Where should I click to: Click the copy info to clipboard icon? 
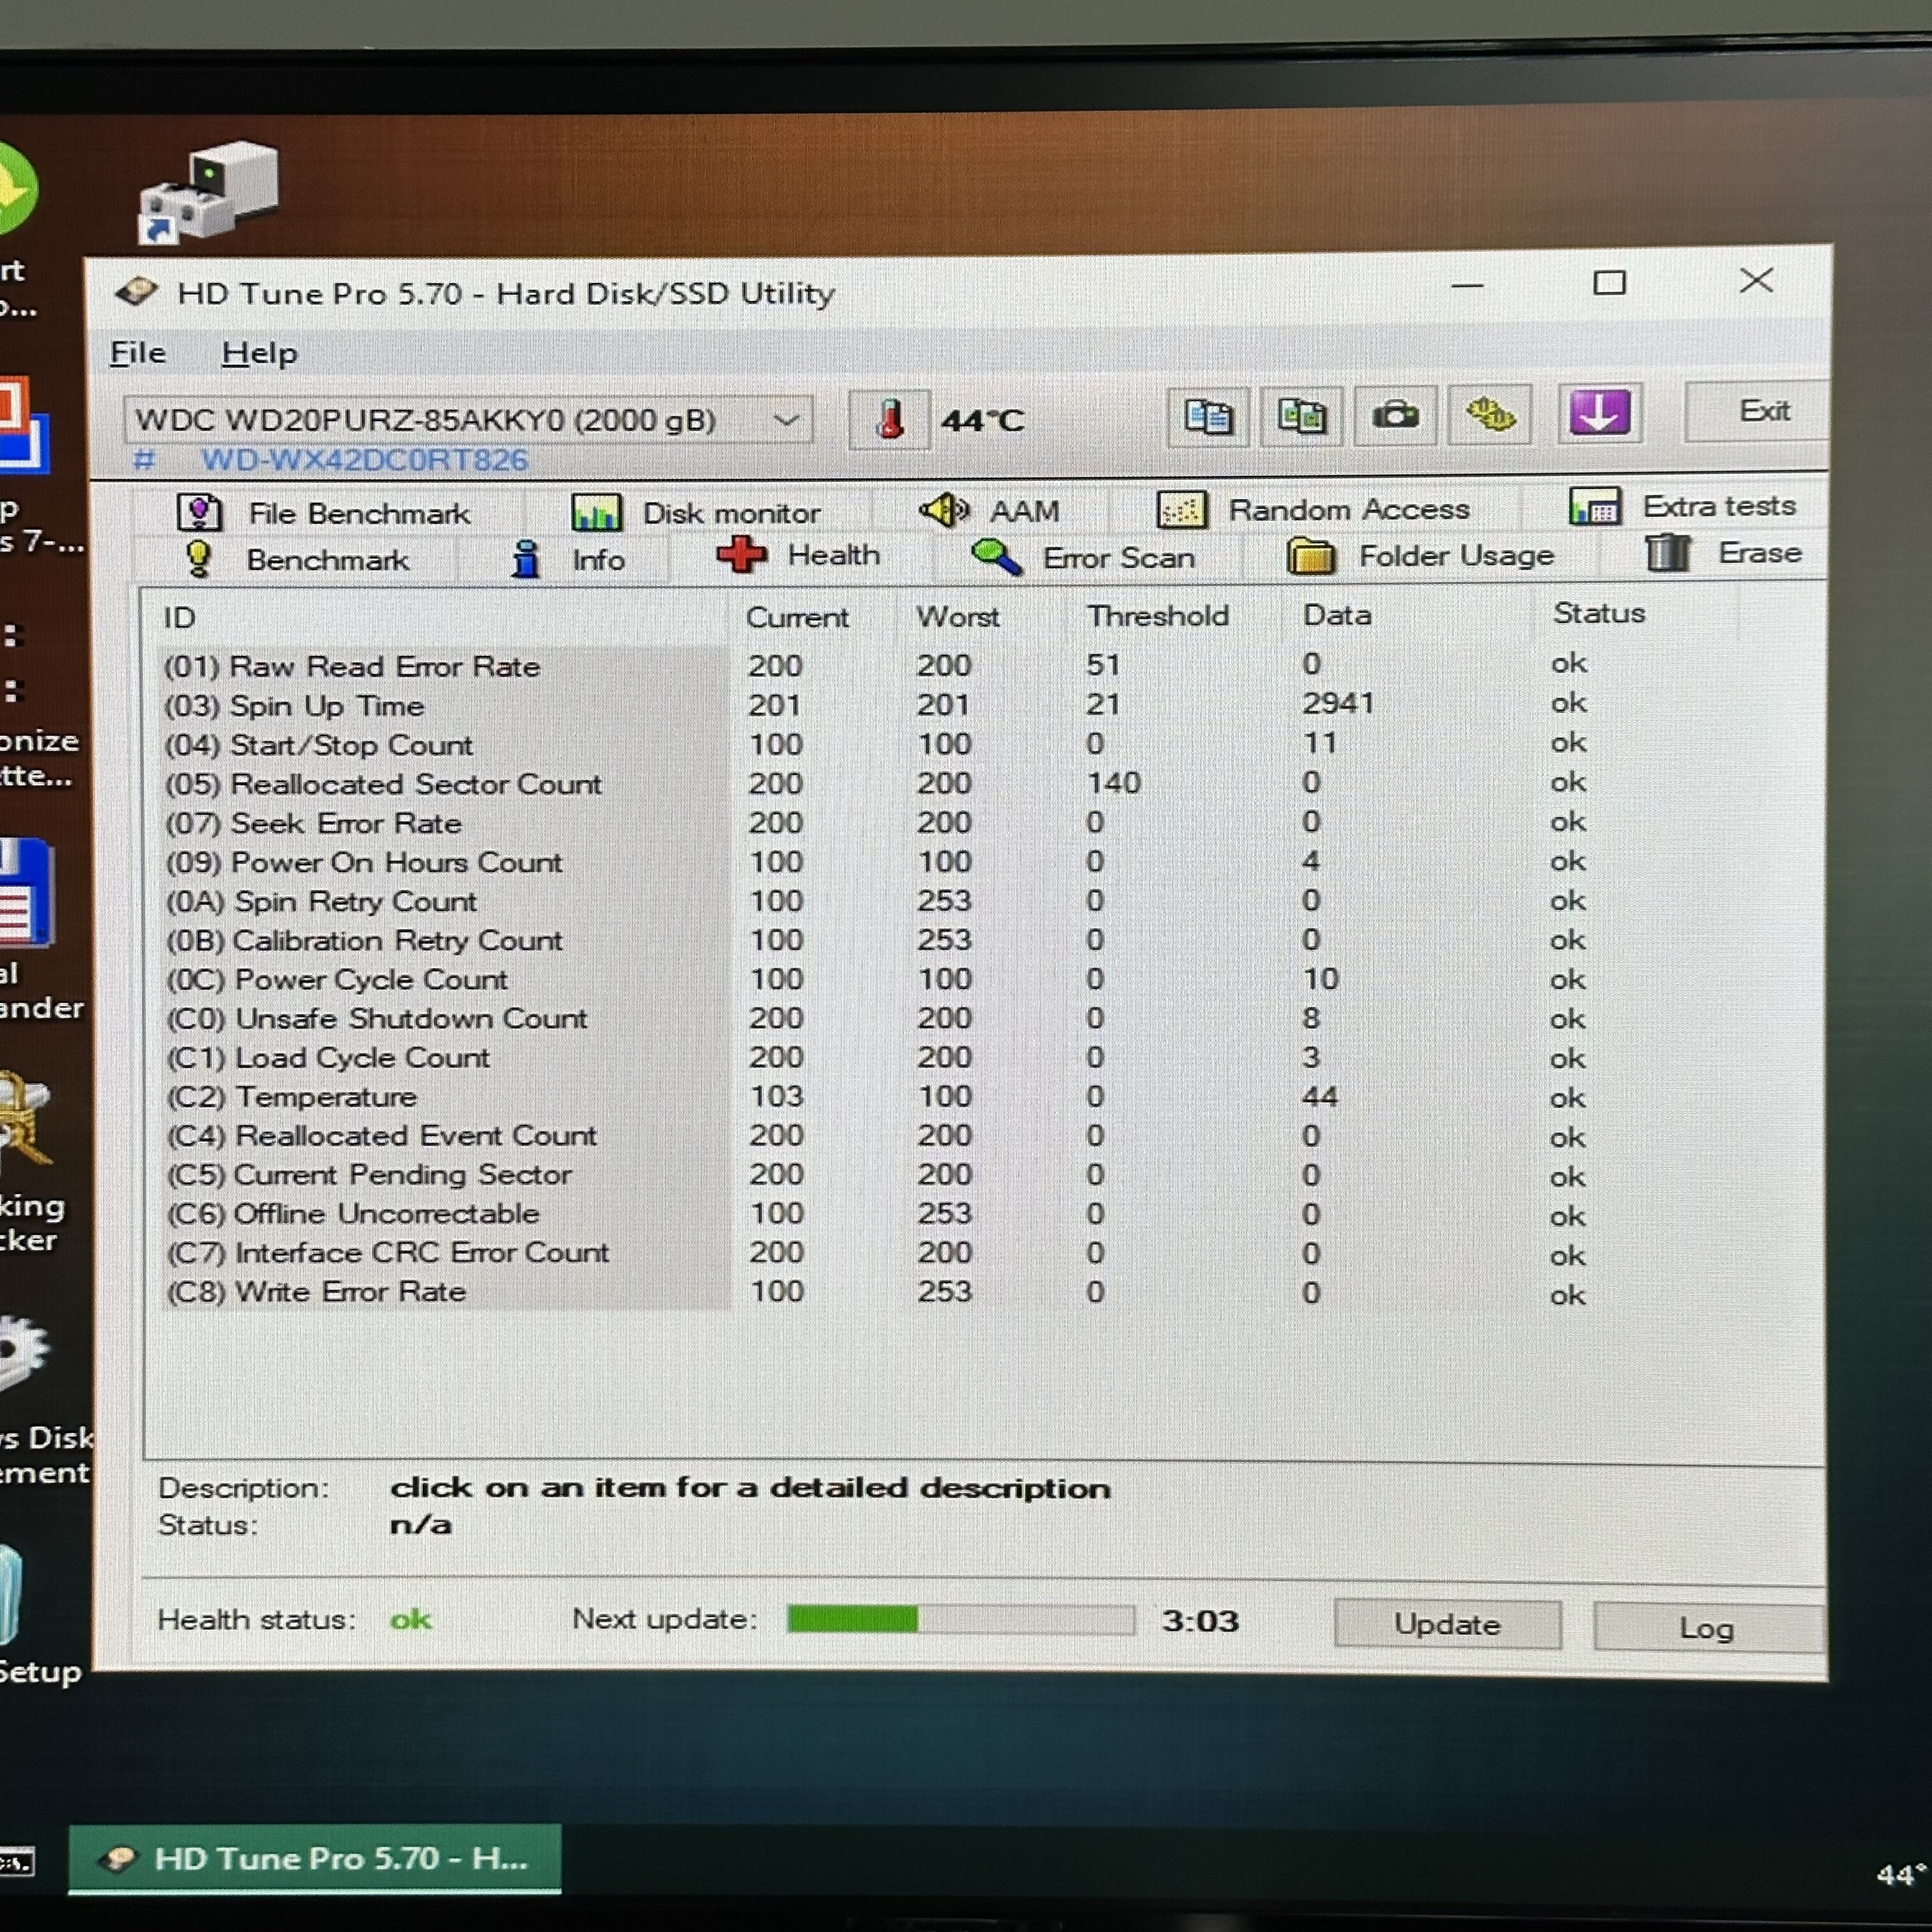[1208, 415]
